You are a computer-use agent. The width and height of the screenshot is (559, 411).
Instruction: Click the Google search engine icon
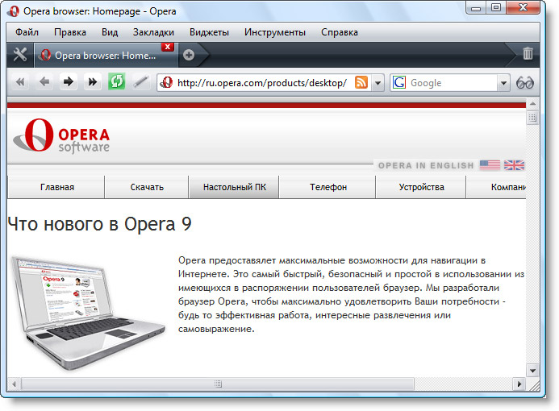(399, 83)
